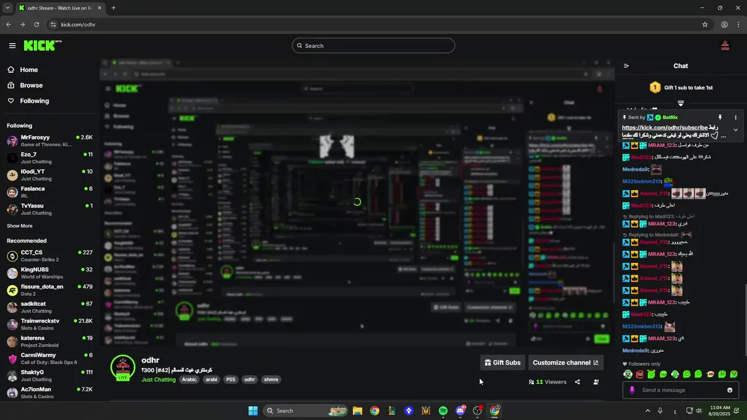Viewport: 747px width, 420px height.
Task: Click the user icon beside share
Action: click(x=596, y=382)
